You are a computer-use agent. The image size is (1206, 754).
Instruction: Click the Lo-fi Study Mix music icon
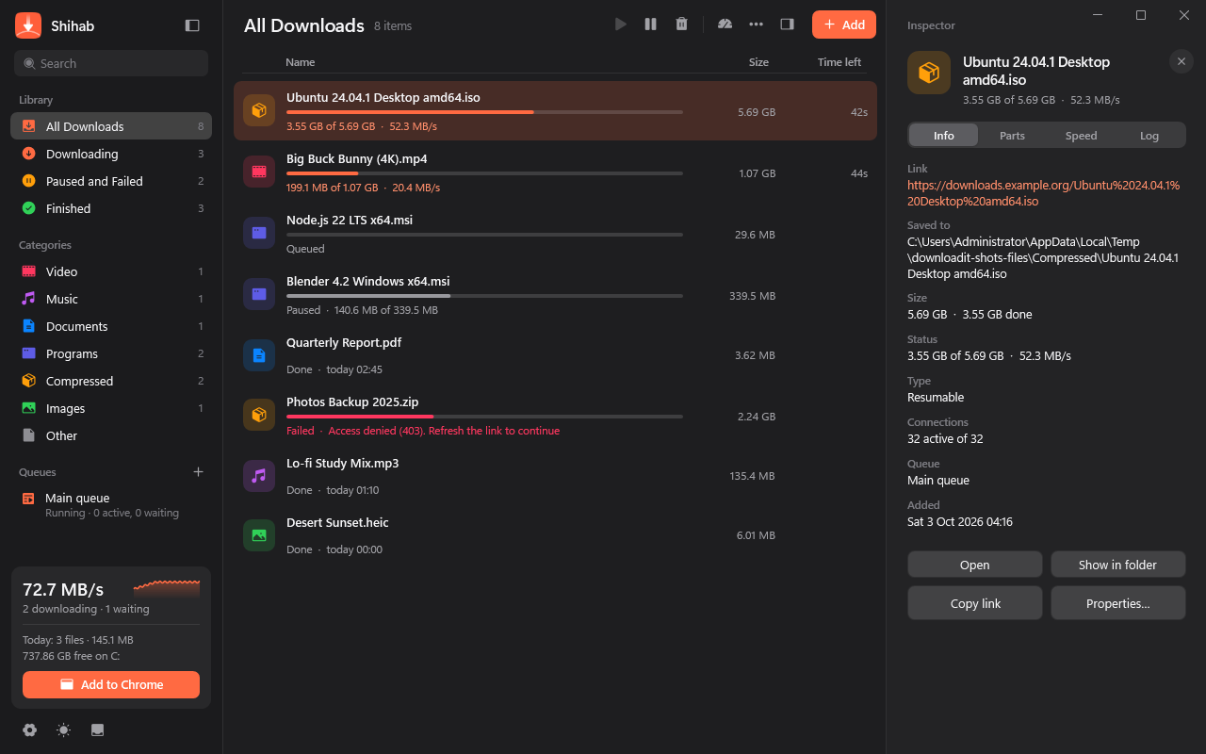point(259,475)
